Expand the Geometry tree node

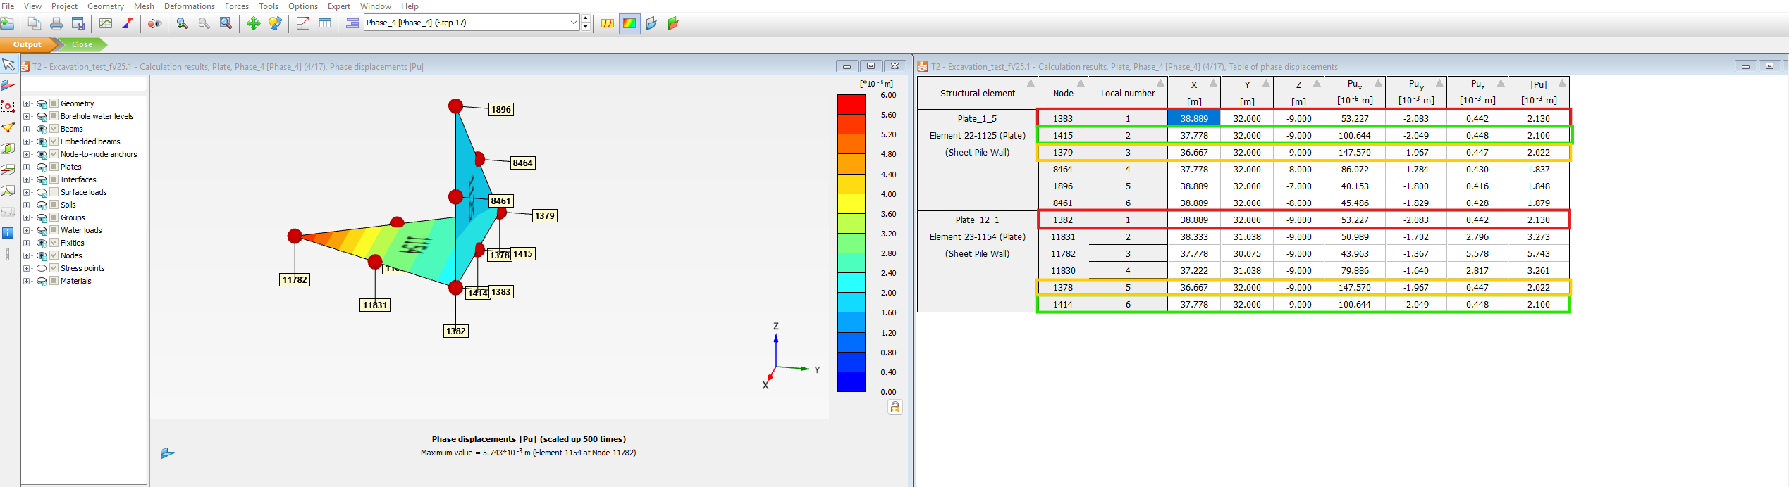(x=27, y=103)
